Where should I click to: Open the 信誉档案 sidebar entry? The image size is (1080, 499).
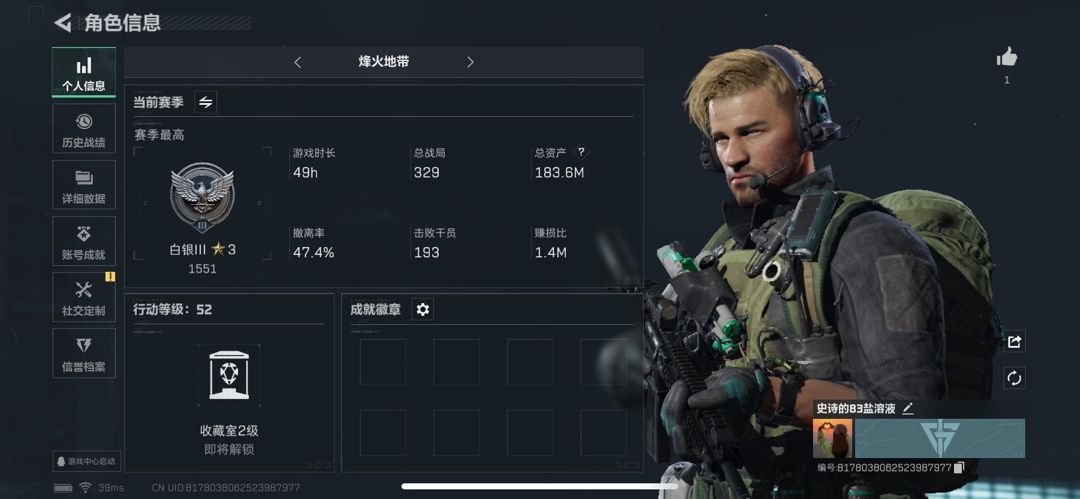(84, 353)
